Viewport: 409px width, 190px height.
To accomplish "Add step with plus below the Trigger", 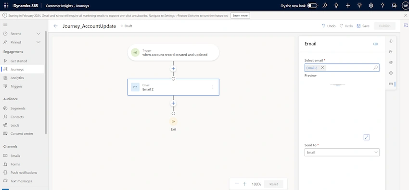I will click(x=173, y=69).
